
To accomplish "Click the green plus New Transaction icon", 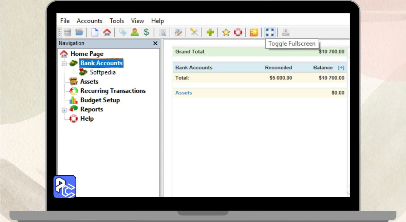I will coord(210,32).
